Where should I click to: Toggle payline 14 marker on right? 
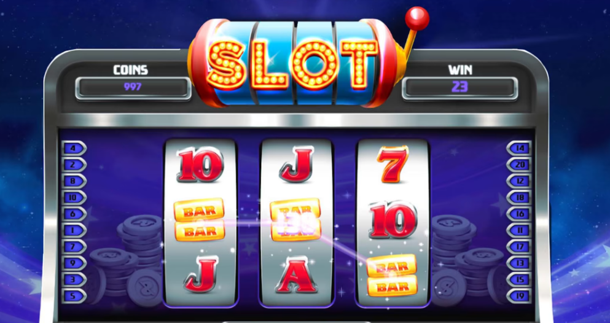[x=519, y=148]
